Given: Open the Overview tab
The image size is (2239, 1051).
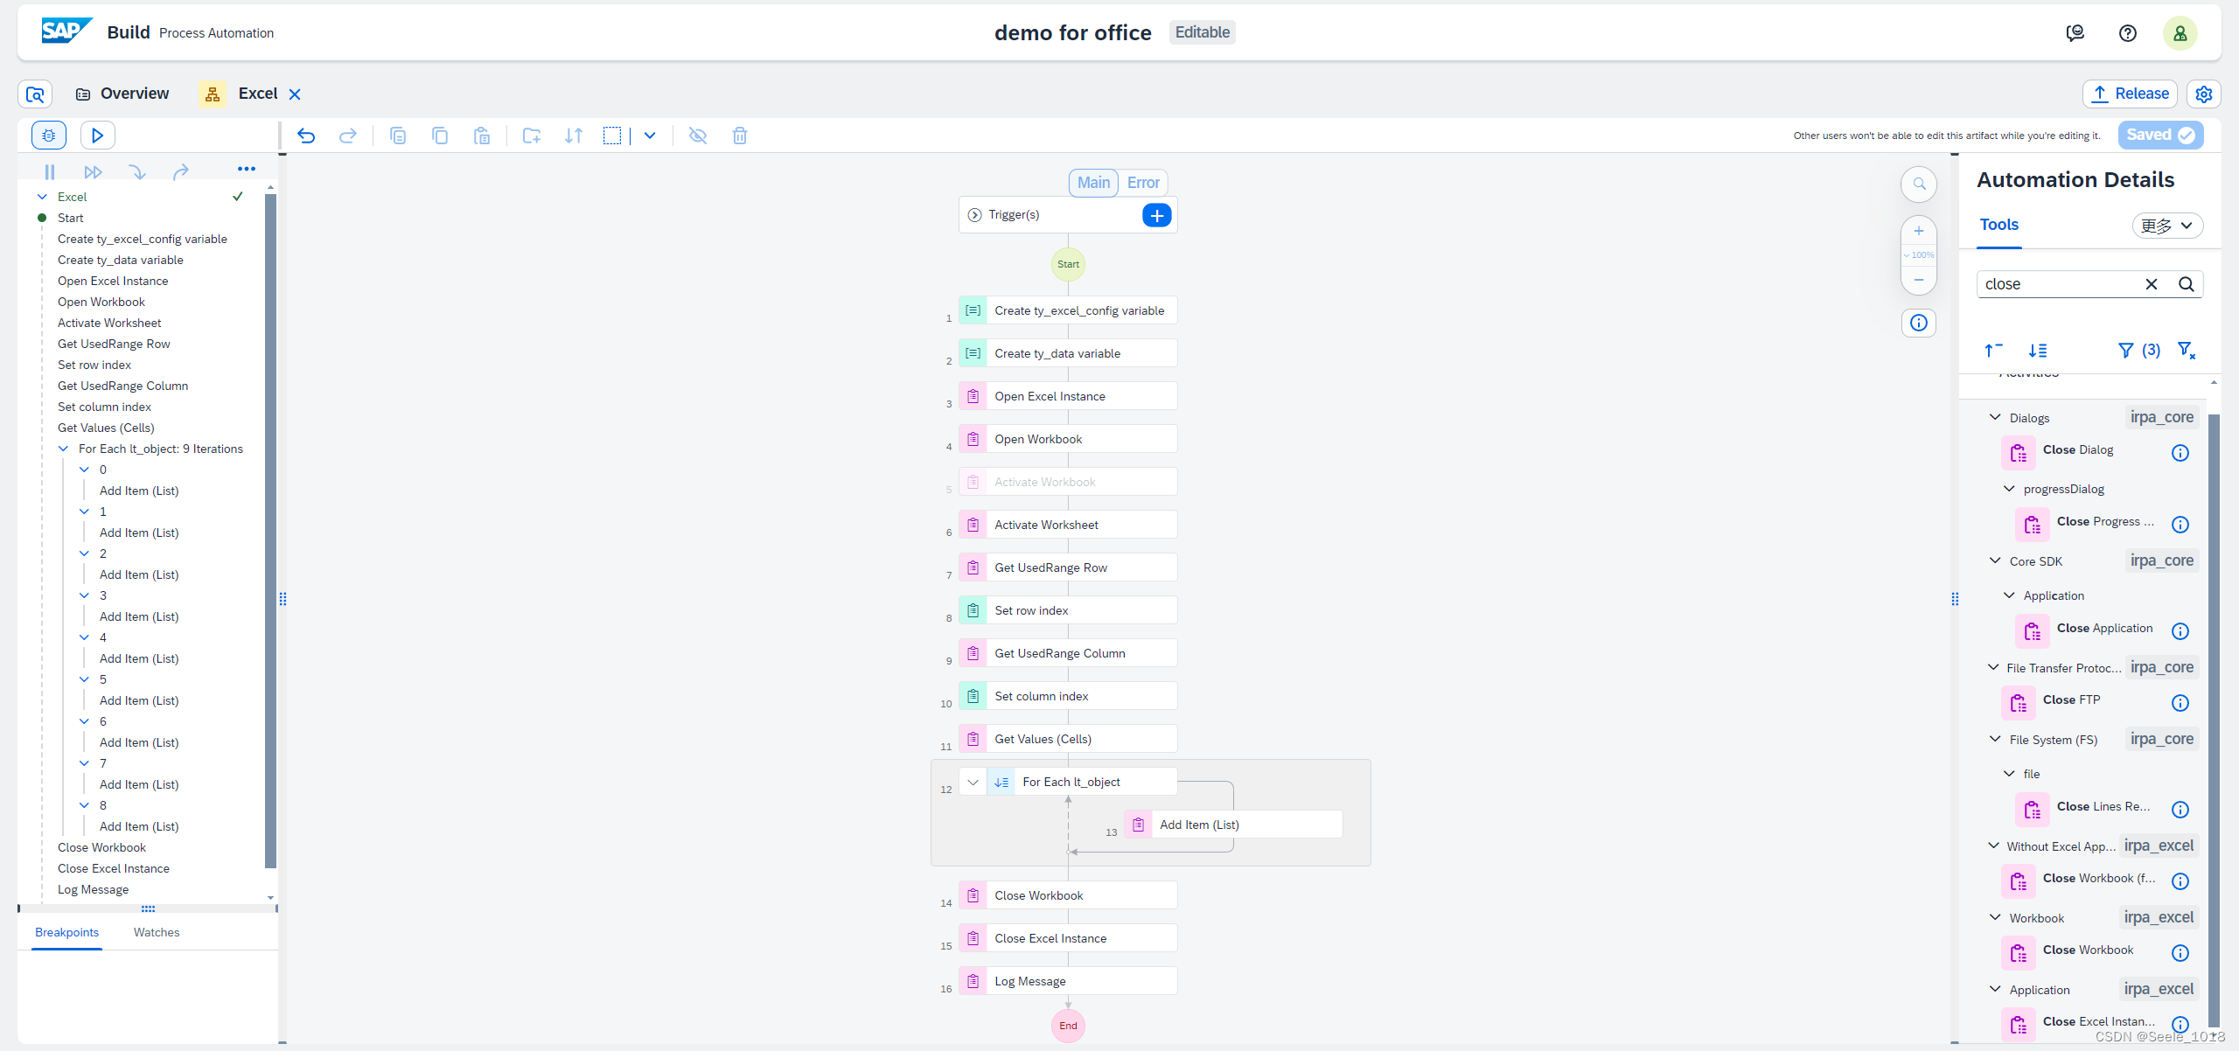Looking at the screenshot, I should pos(122,94).
